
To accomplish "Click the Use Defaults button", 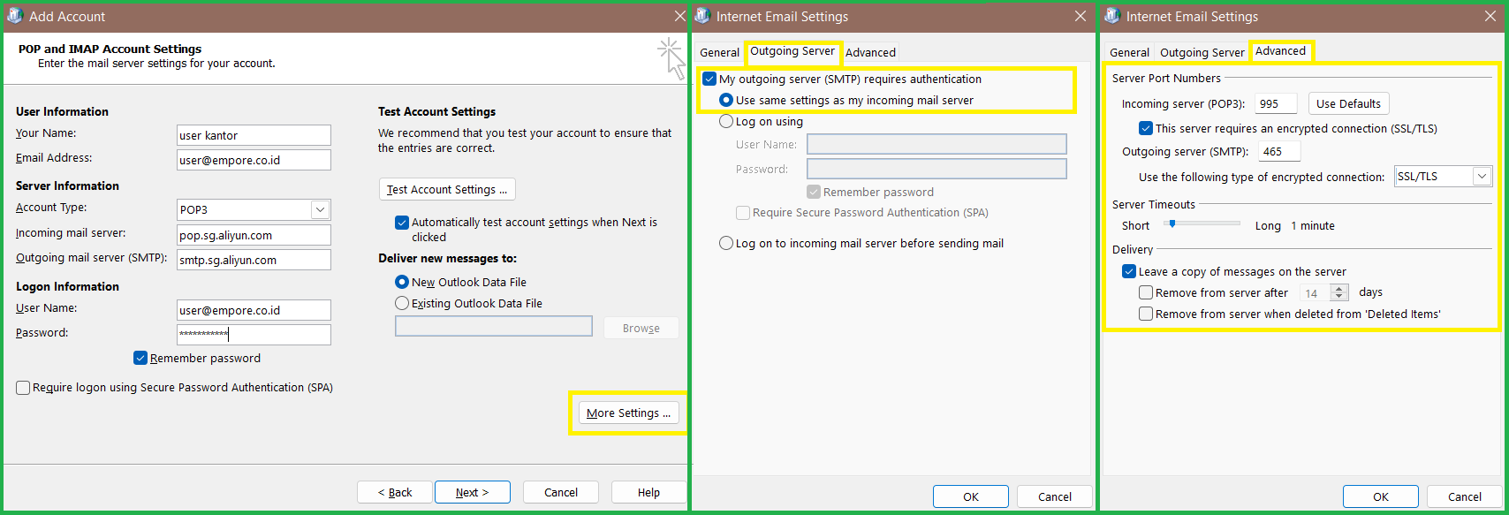I will [1348, 103].
